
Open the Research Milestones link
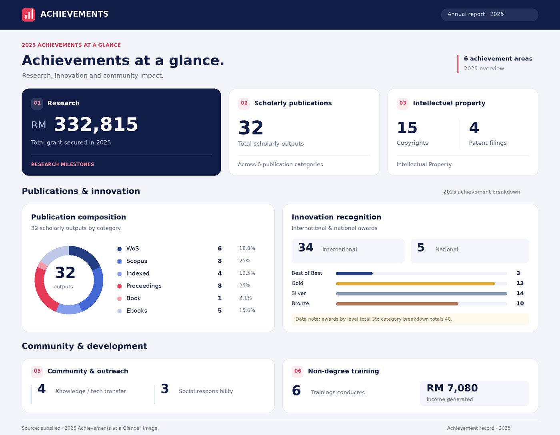[63, 164]
